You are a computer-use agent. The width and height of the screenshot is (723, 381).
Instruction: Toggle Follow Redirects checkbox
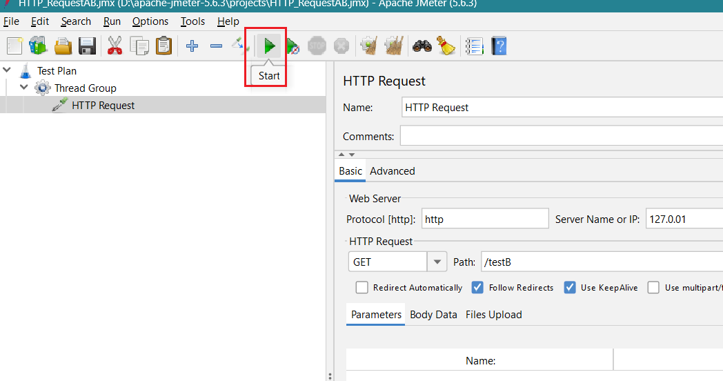click(477, 287)
